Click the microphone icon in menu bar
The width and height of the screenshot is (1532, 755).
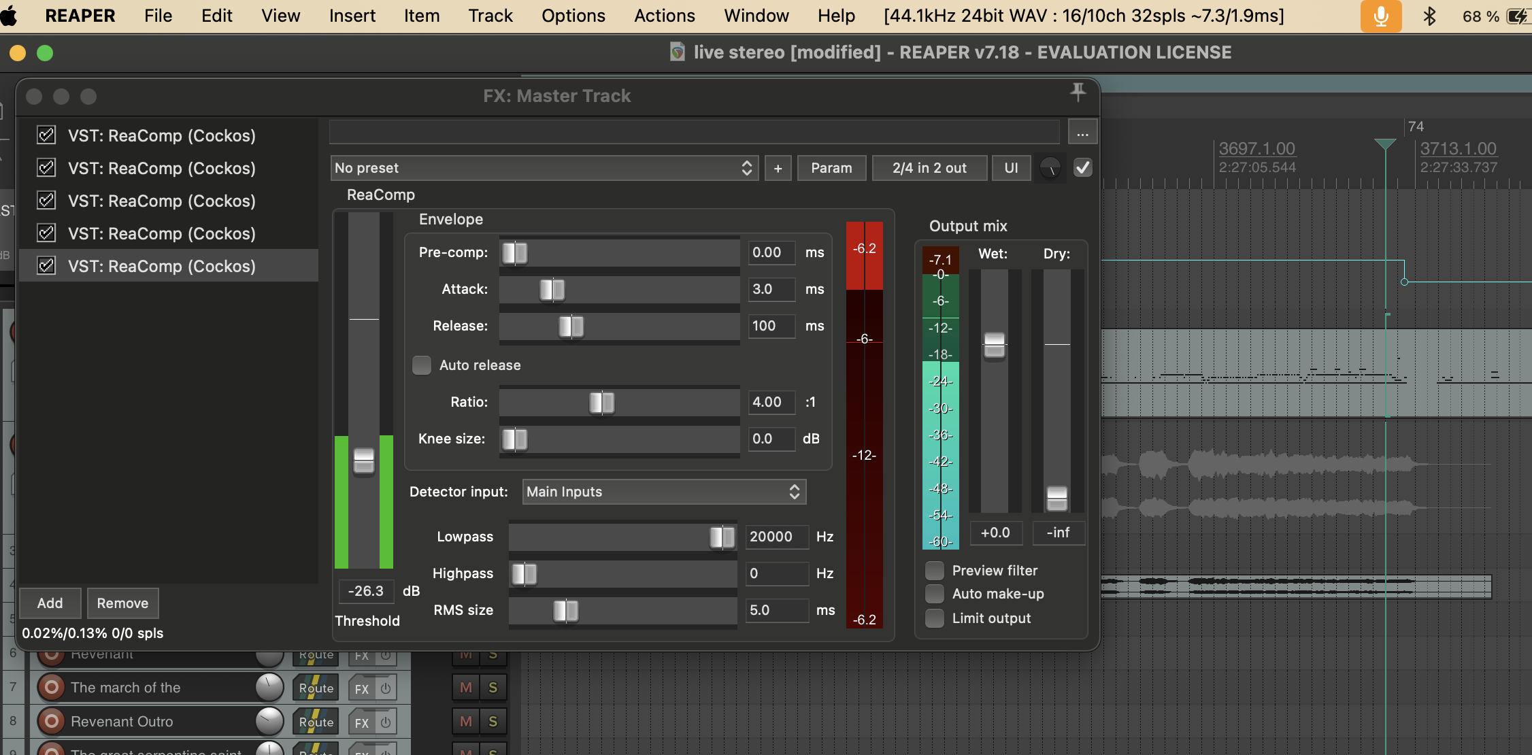pyautogui.click(x=1380, y=16)
